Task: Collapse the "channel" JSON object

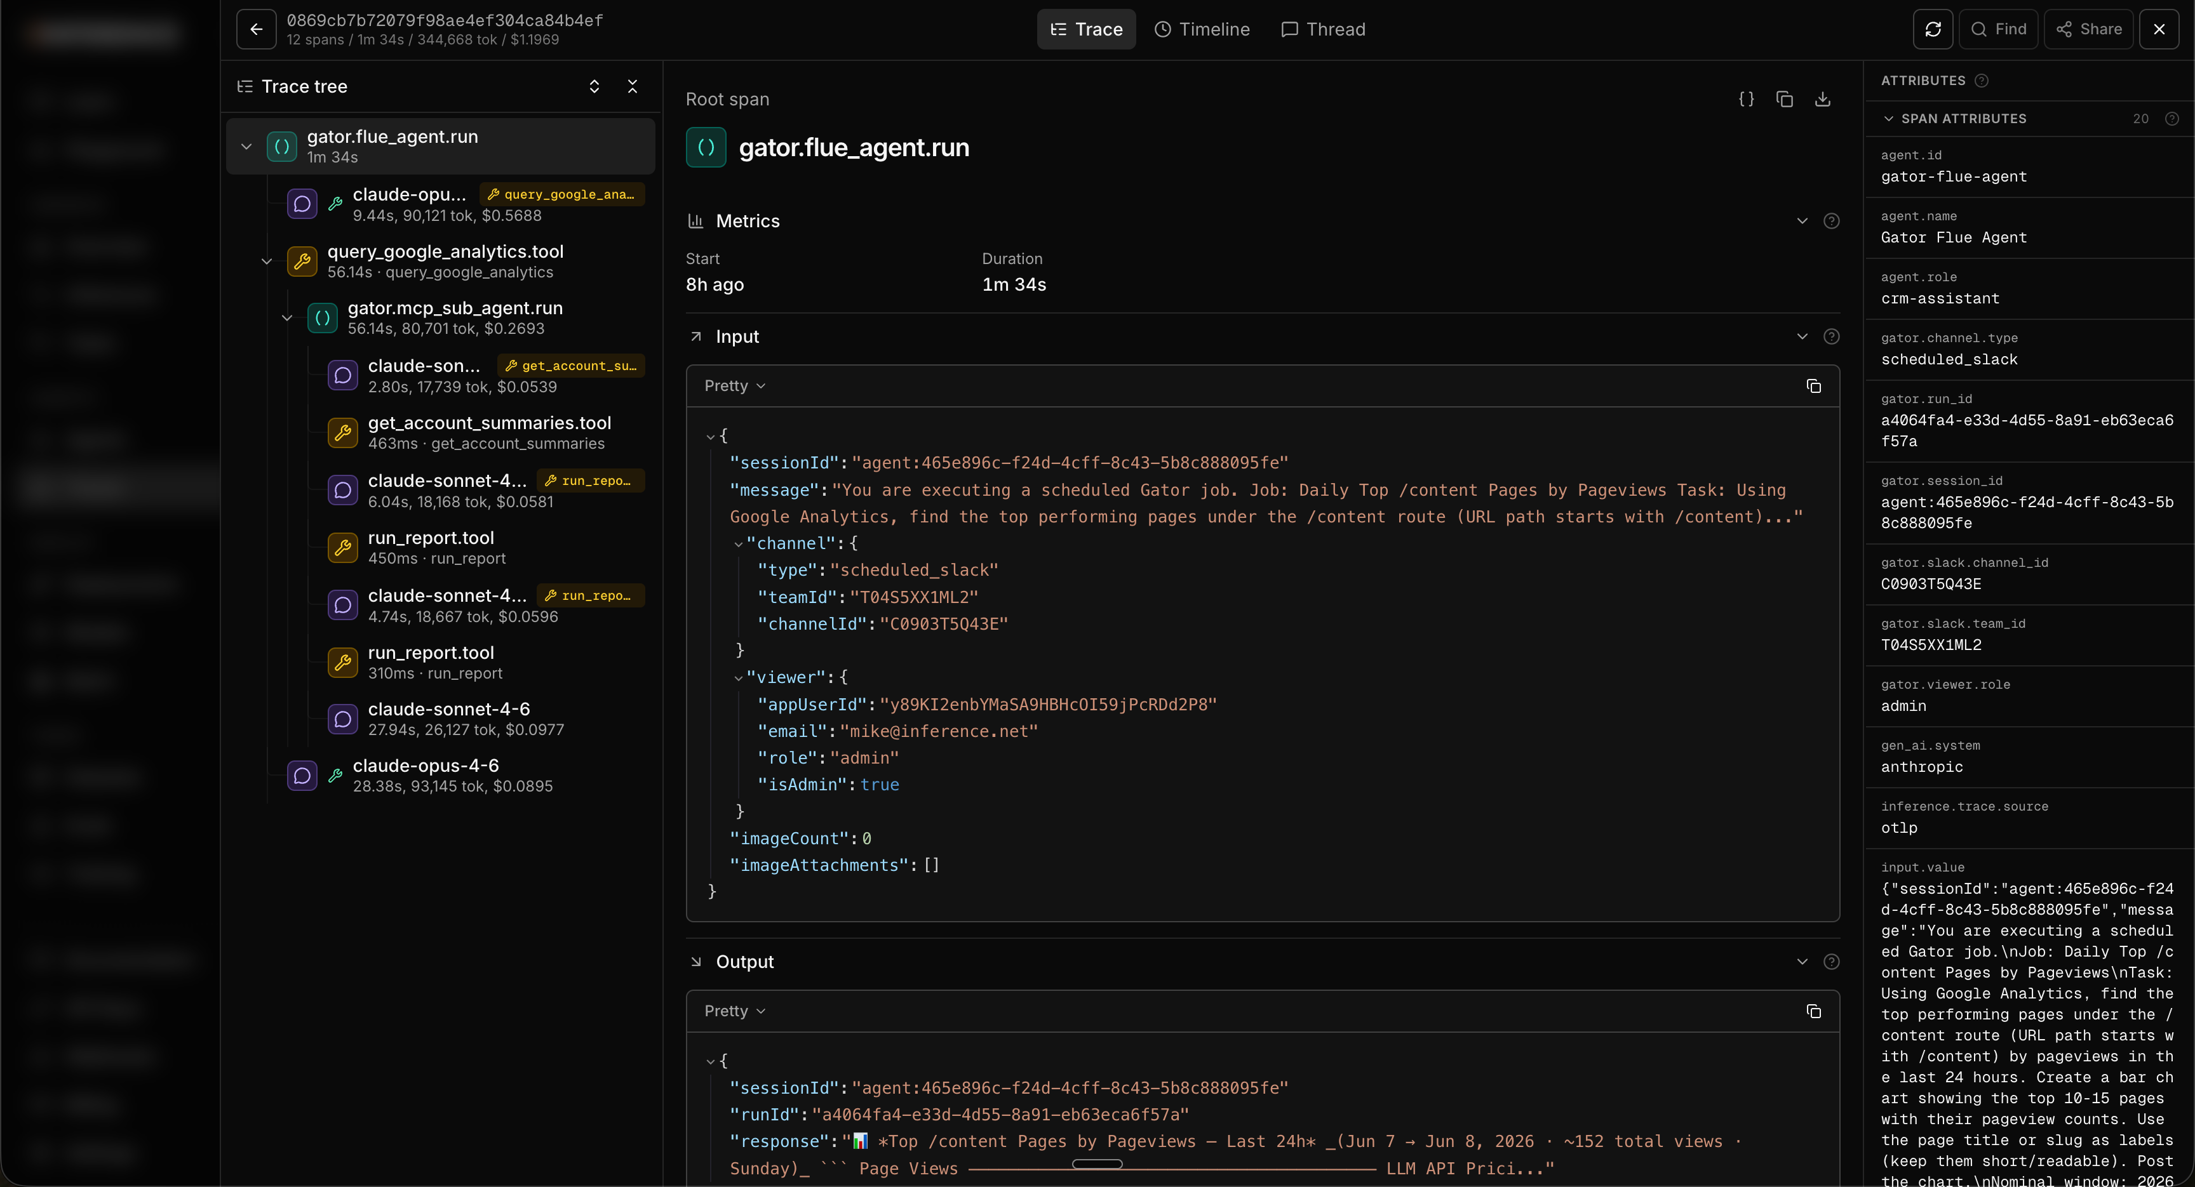Action: 738,543
